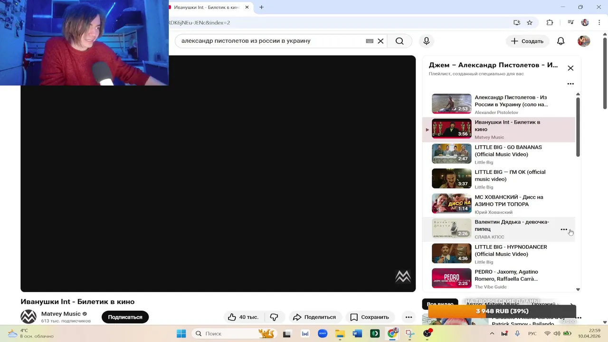
Task: Open File Explorer from the taskbar
Action: [340, 333]
